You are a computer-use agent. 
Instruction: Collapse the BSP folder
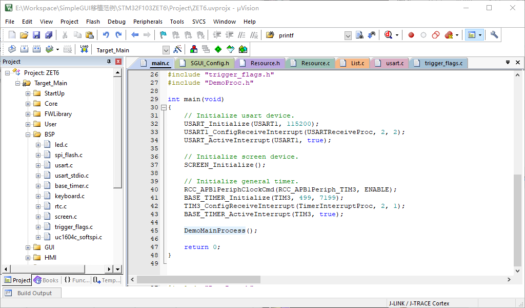[28, 134]
